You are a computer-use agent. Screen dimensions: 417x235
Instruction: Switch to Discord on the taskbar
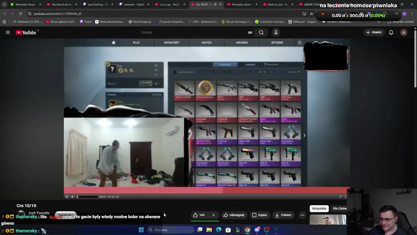[257, 230]
